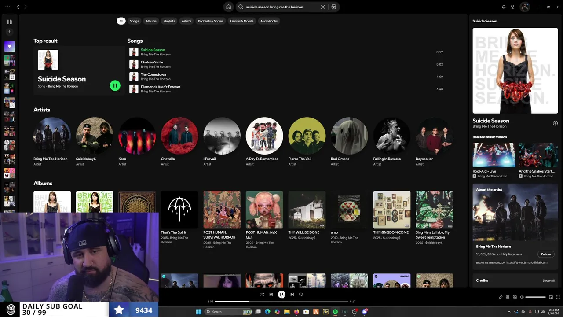Image resolution: width=563 pixels, height=317 pixels.
Task: Open the Friend Activity icon
Action: coord(513,7)
